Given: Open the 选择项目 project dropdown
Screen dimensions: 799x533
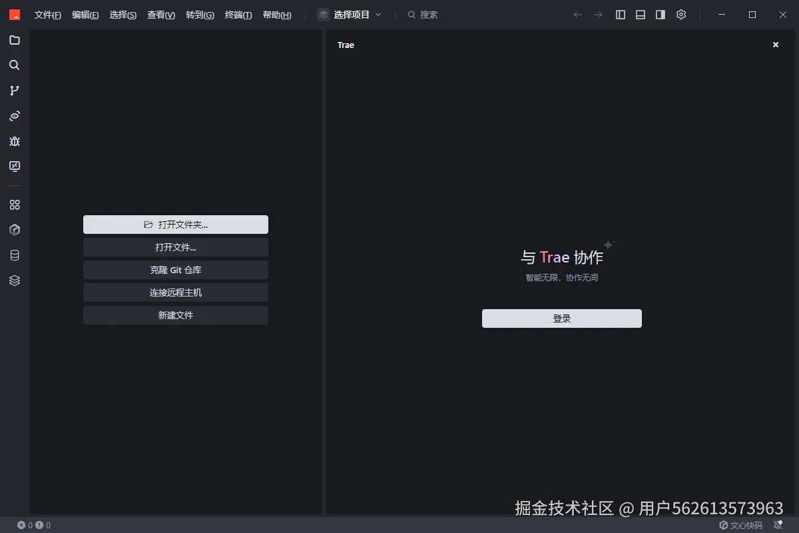Looking at the screenshot, I should pyautogui.click(x=351, y=14).
